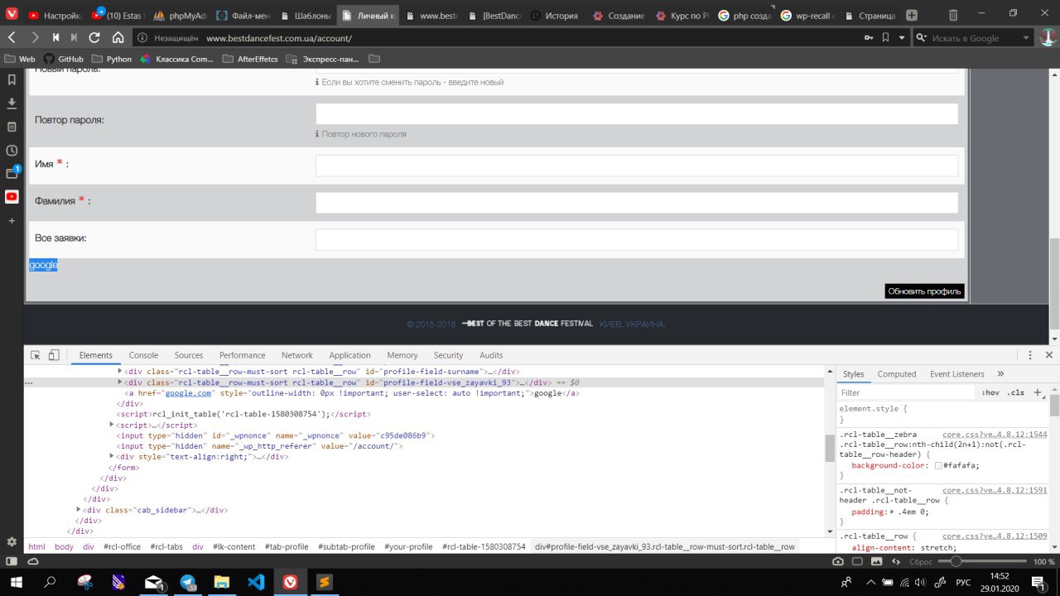Click the Filter styles input
Viewport: 1060px width, 596px height.
tap(905, 392)
